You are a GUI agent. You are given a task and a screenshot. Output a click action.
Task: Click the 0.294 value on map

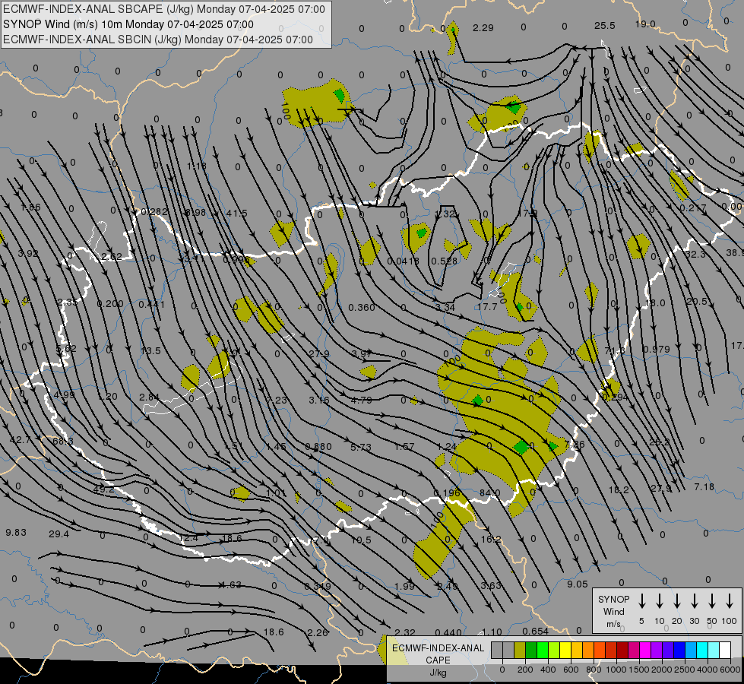(616, 397)
